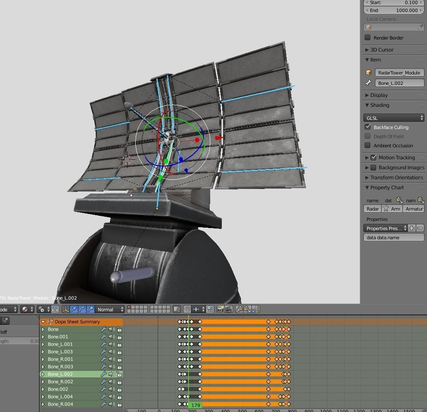The image size is (427, 412).
Task: Toggle manipulate center points icon
Action: point(55,309)
